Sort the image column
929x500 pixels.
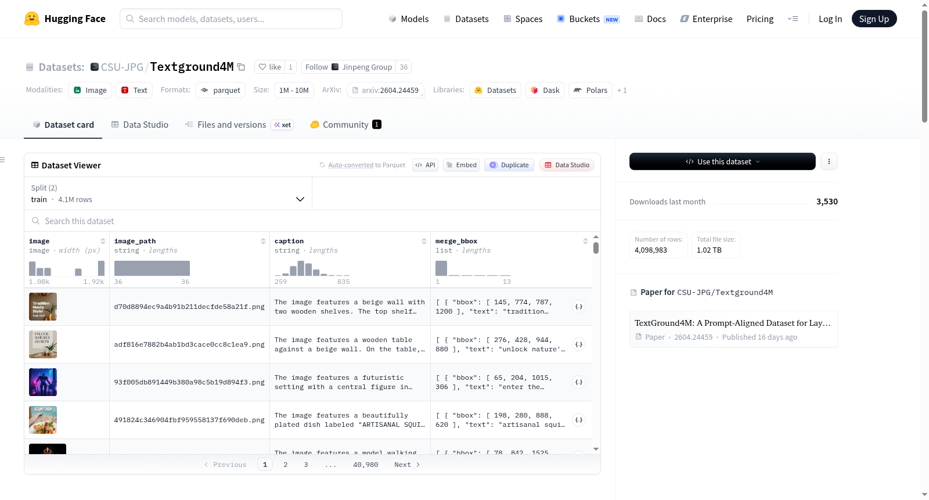103,241
